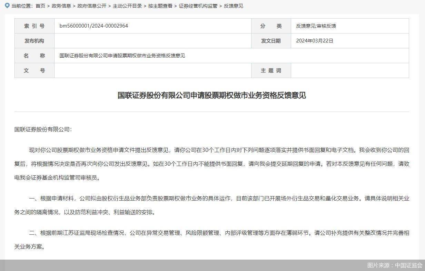Click the 图片来源:中国证监会 caption
Image resolution: width=425 pixels, height=271 pixels.
tap(395, 265)
